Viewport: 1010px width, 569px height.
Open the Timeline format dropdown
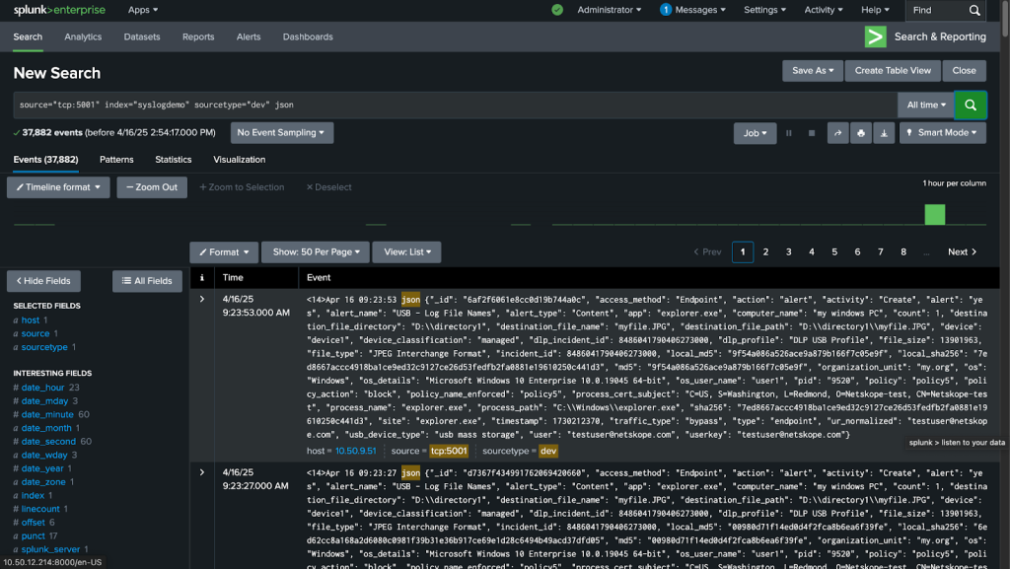58,187
